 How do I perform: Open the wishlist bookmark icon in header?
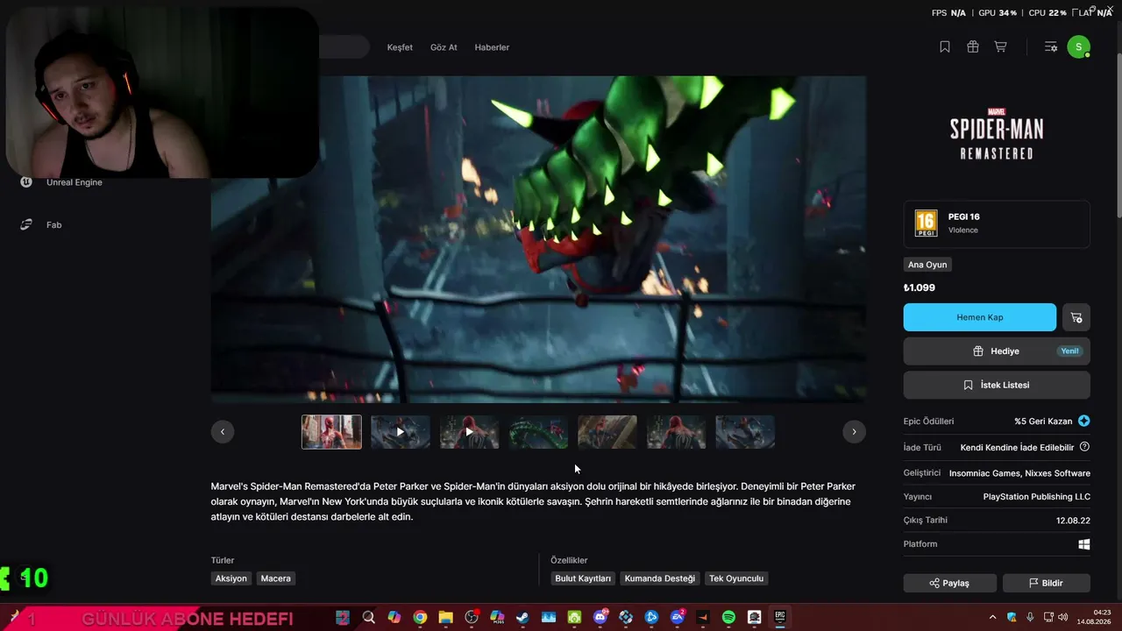945,47
